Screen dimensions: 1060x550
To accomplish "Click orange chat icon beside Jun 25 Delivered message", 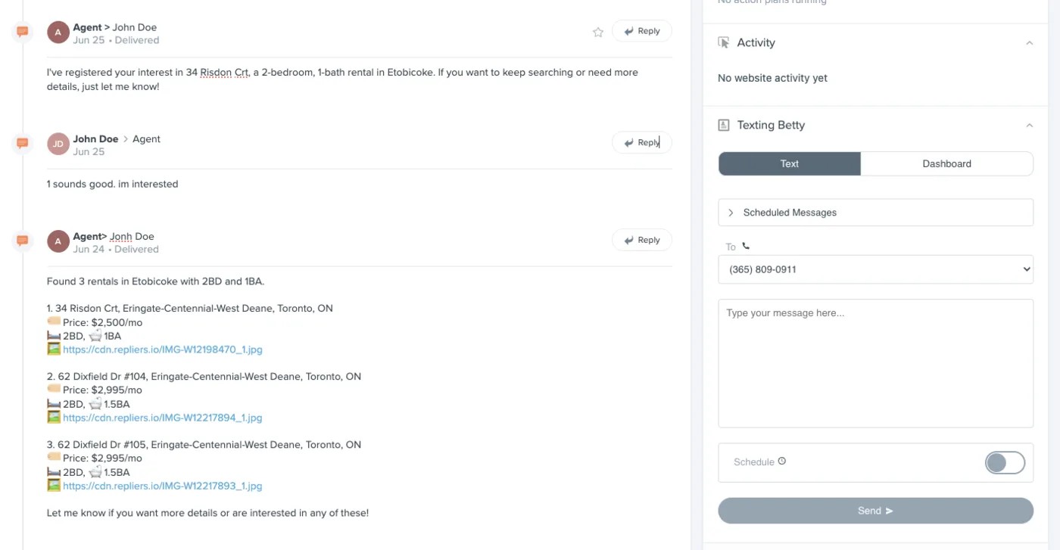I will click(x=23, y=32).
